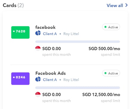Click the Active status badge for facebook

tap(111, 27)
